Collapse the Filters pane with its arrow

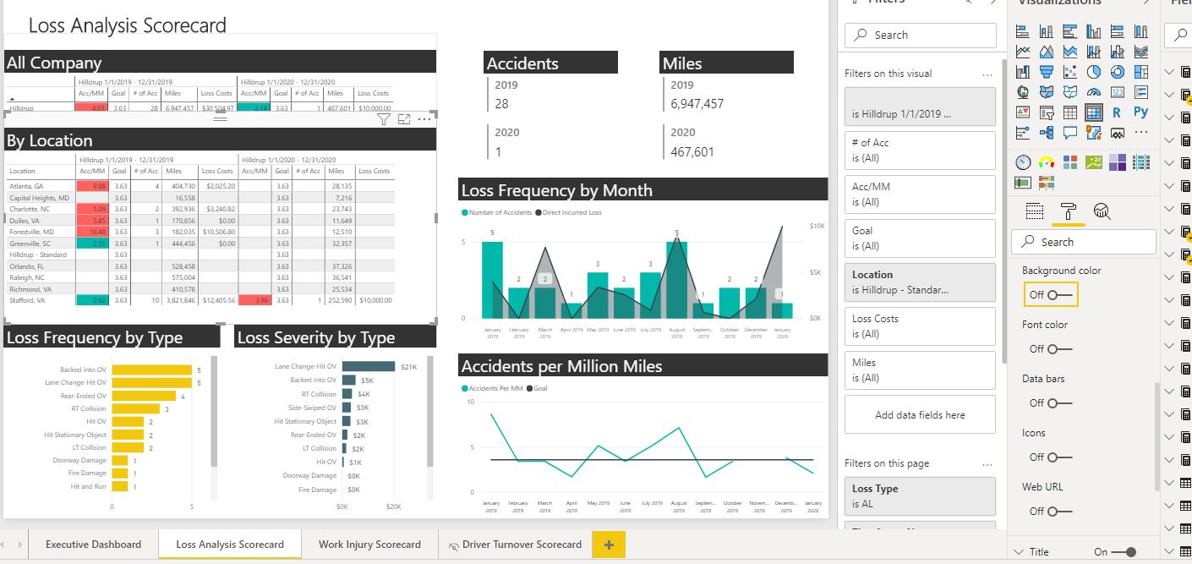[x=992, y=3]
